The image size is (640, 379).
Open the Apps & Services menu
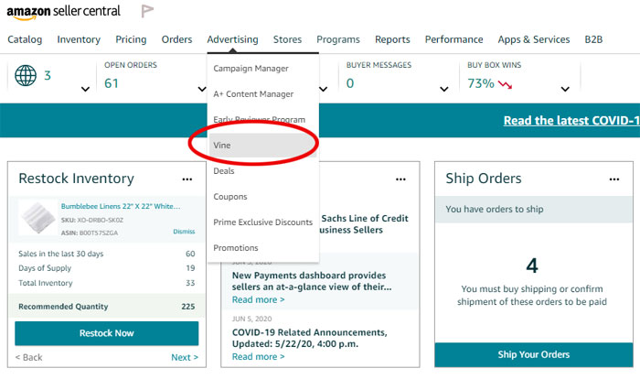tap(534, 39)
